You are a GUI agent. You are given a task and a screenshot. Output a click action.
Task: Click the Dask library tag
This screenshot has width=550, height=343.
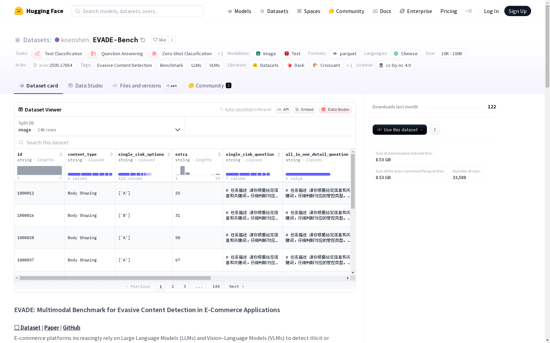pos(296,65)
